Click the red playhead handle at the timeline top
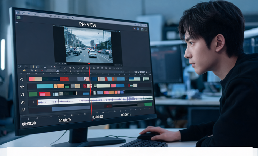Viewport: 258px width, 156px height. (89, 63)
